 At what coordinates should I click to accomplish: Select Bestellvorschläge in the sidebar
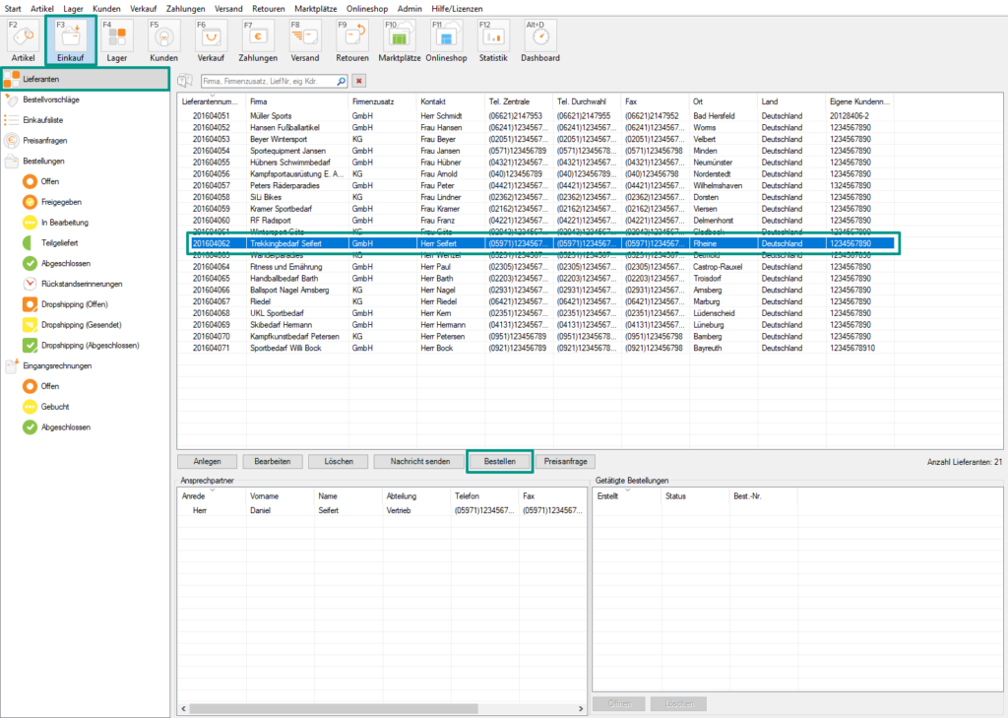[x=50, y=99]
